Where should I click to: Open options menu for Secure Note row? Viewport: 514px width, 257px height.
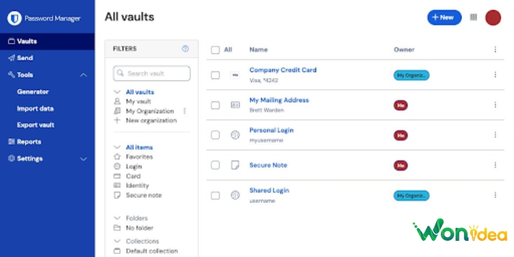click(x=495, y=165)
